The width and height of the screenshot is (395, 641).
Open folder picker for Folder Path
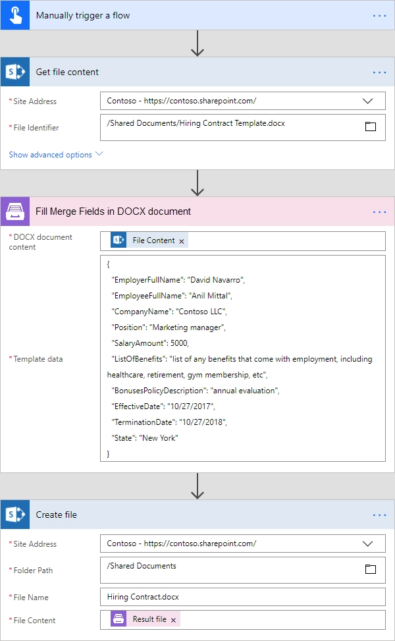pyautogui.click(x=371, y=569)
